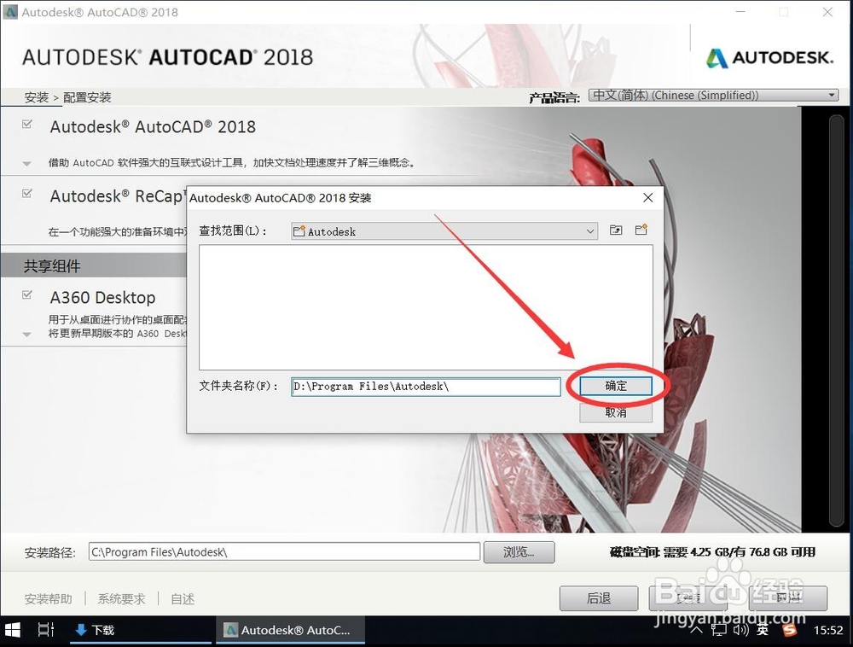Image resolution: width=853 pixels, height=647 pixels.
Task: Open the 查找范围 location dropdown
Action: point(590,231)
